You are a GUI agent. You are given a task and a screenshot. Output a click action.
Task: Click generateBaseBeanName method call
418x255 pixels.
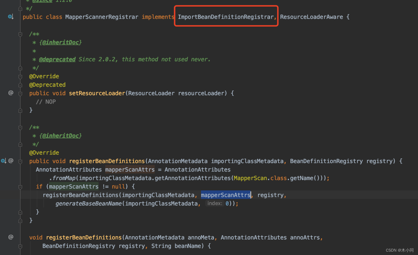coord(89,203)
